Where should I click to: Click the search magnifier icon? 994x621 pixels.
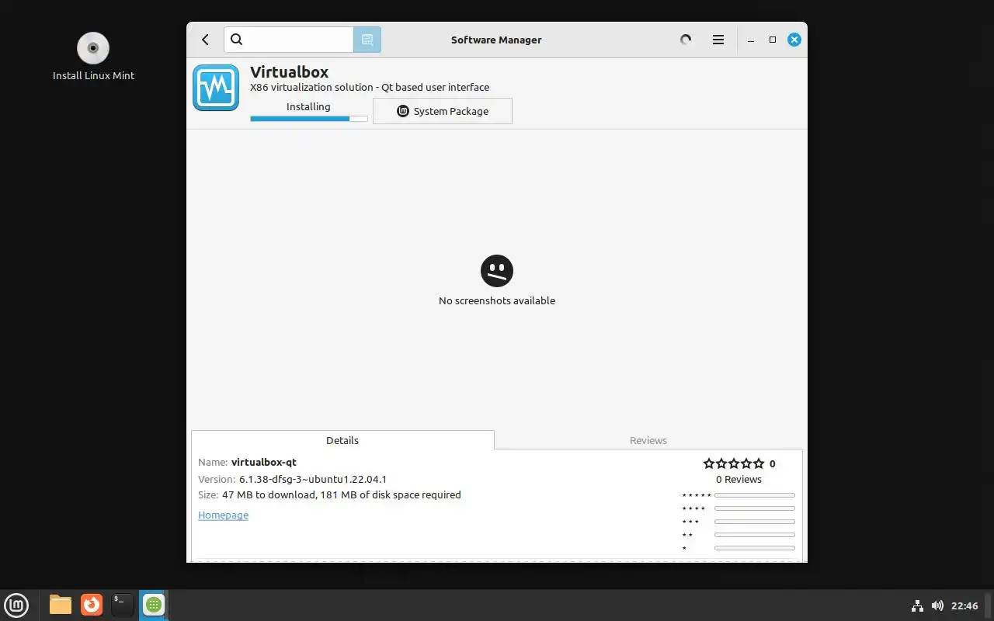(x=237, y=40)
